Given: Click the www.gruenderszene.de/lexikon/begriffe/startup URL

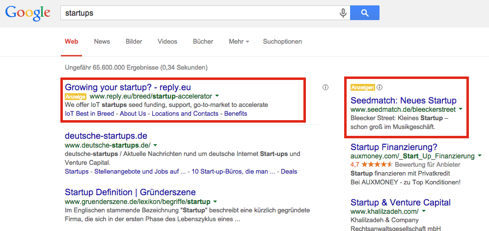Looking at the screenshot, I should point(137,201).
